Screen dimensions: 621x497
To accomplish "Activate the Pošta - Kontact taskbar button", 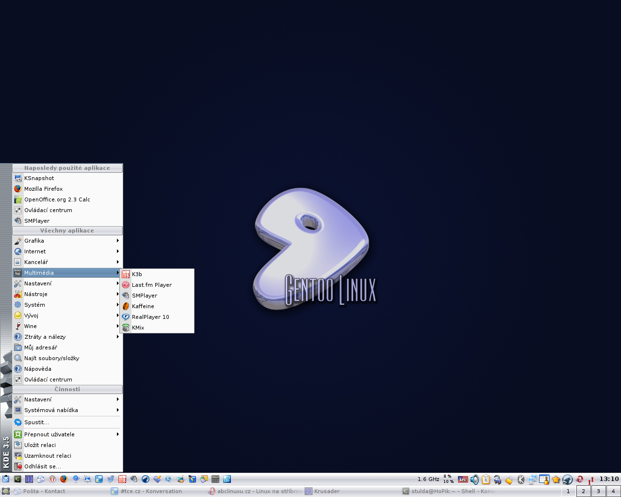I will pos(44,491).
